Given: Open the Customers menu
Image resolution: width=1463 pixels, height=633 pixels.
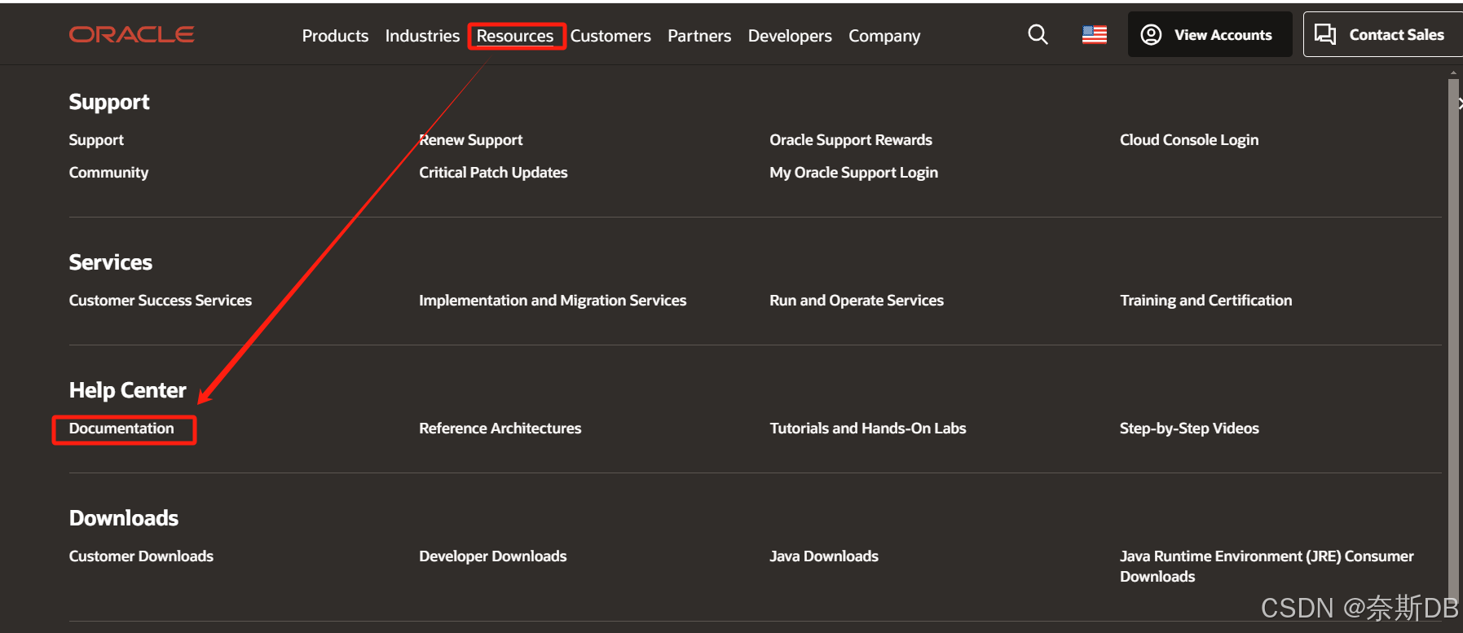Looking at the screenshot, I should pyautogui.click(x=610, y=36).
